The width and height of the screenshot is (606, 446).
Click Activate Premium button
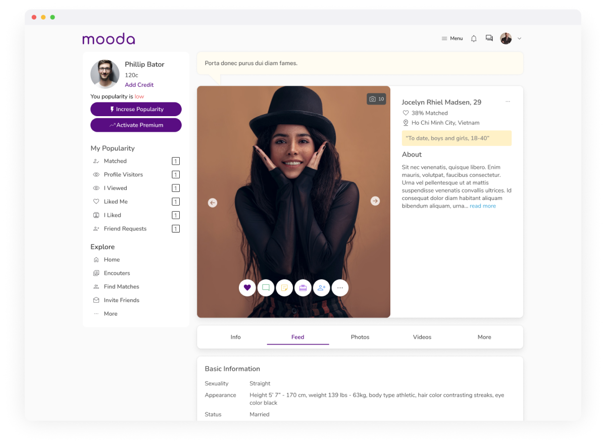tap(136, 125)
